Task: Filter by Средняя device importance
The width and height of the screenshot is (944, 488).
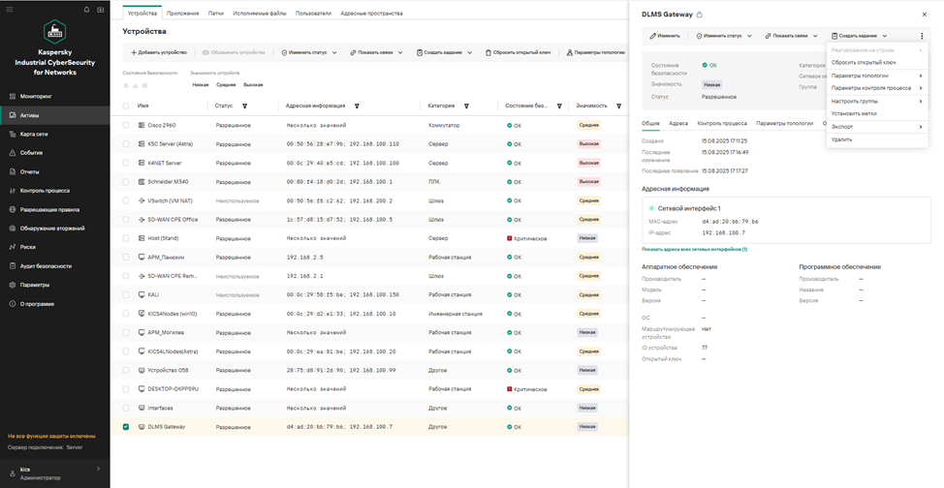Action: click(x=227, y=85)
